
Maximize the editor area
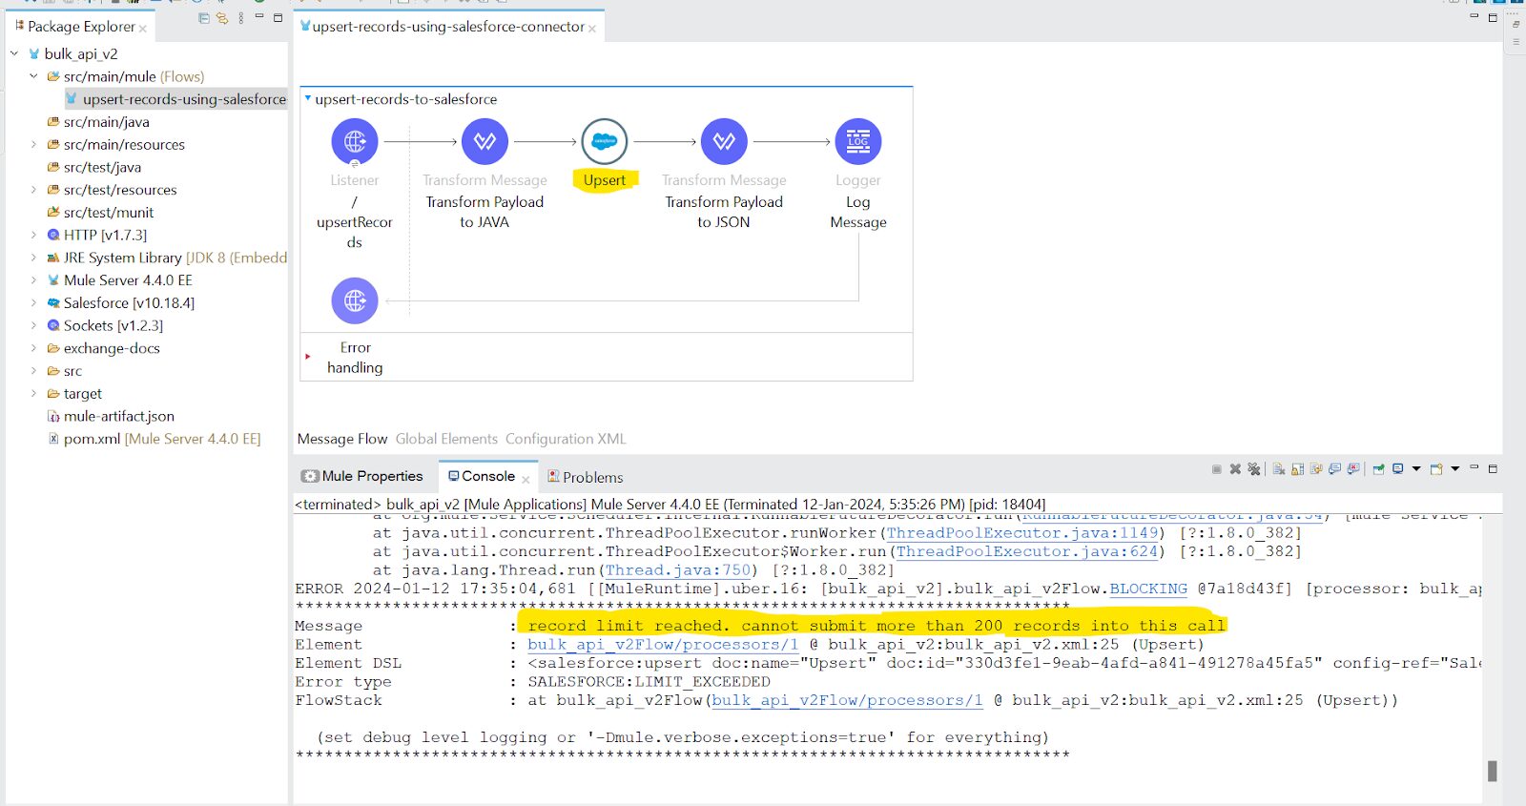[x=1493, y=18]
